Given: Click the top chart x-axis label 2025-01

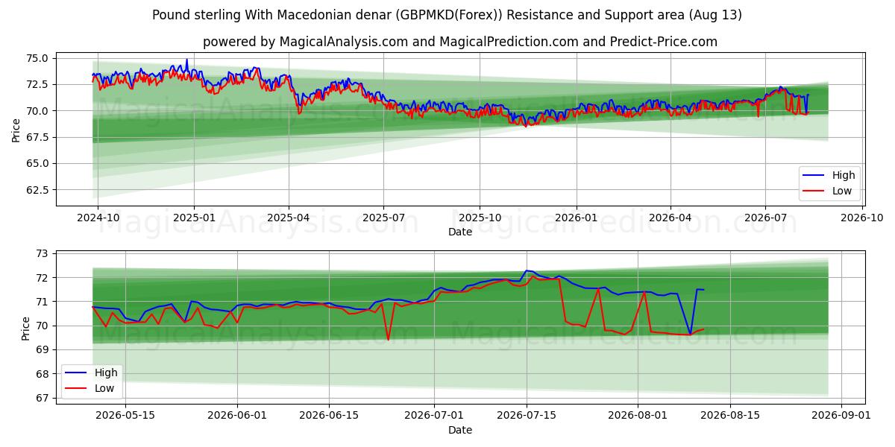Looking at the screenshot, I should tap(194, 219).
